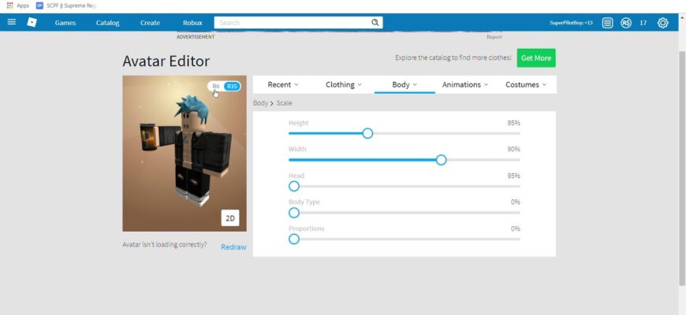686x315 pixels.
Task: Expand the Animations dropdown tab
Action: click(465, 85)
